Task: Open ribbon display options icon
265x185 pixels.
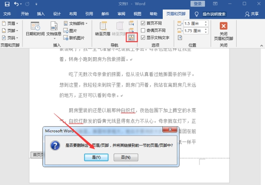Action: point(215,4)
